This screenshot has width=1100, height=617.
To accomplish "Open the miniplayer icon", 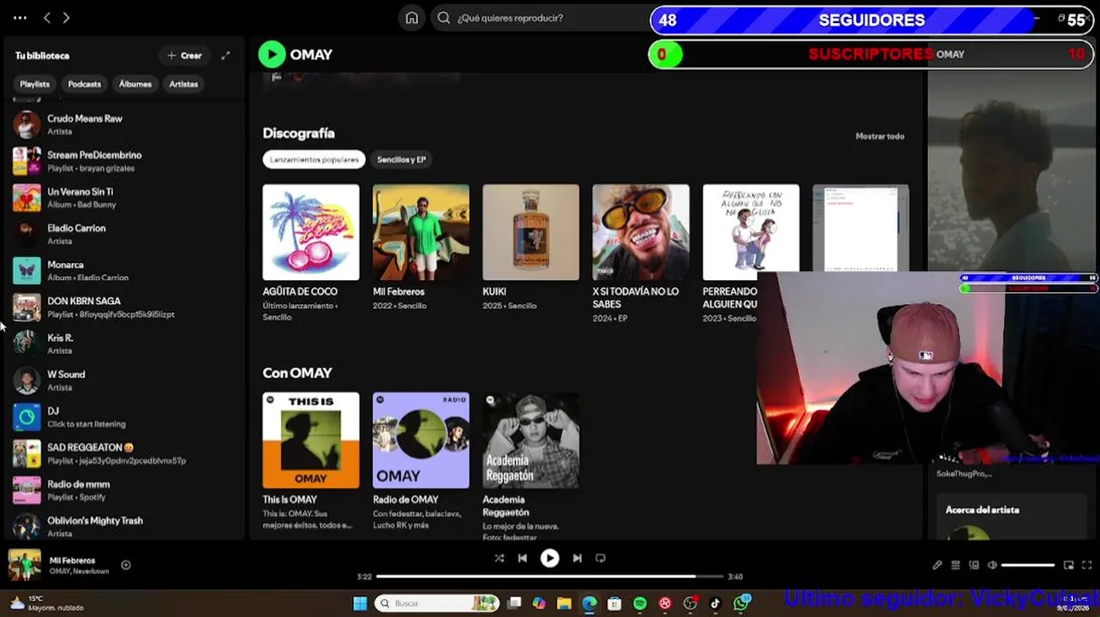I will [x=1068, y=565].
